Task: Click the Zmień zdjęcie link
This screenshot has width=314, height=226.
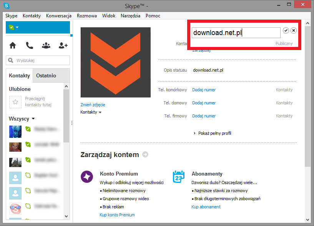Action: point(93,105)
